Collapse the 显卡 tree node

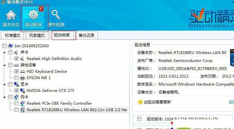point(4,84)
